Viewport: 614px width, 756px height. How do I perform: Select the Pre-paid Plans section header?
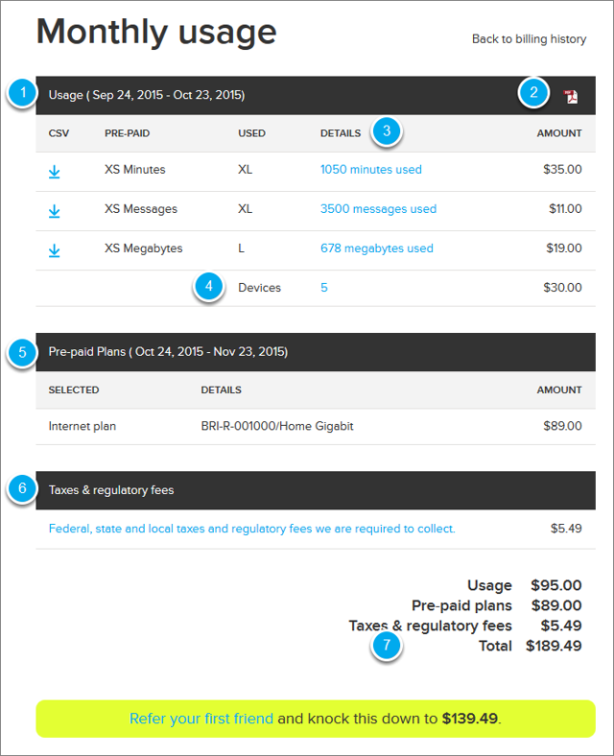pyautogui.click(x=316, y=352)
